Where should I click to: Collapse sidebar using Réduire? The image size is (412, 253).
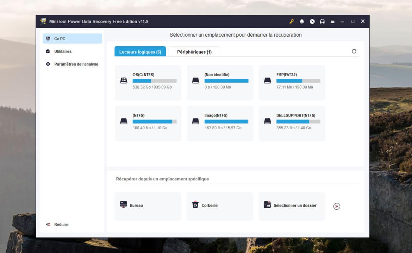click(x=57, y=224)
